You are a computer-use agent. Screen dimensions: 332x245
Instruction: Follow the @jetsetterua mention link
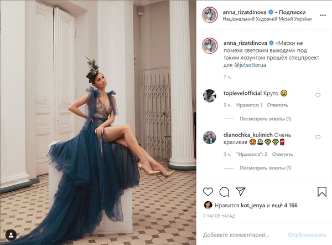[x=250, y=65]
